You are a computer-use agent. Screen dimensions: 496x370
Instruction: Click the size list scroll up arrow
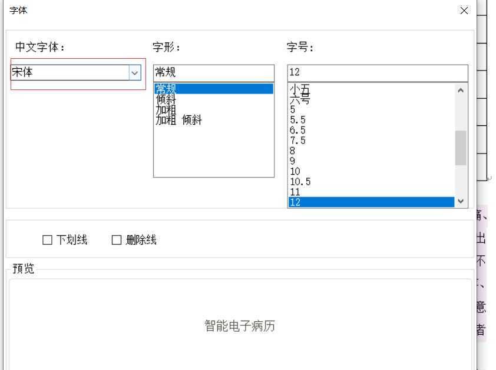461,91
